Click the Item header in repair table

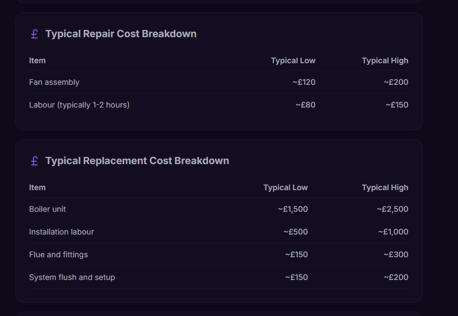click(37, 61)
